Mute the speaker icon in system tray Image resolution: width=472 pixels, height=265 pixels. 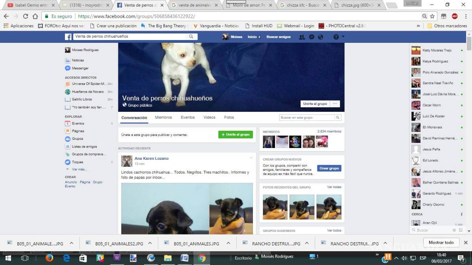(404, 258)
